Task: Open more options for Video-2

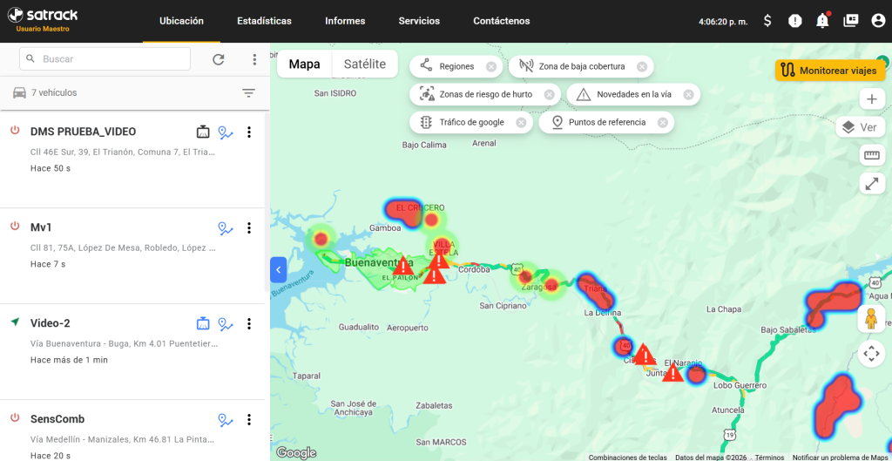Action: (248, 324)
